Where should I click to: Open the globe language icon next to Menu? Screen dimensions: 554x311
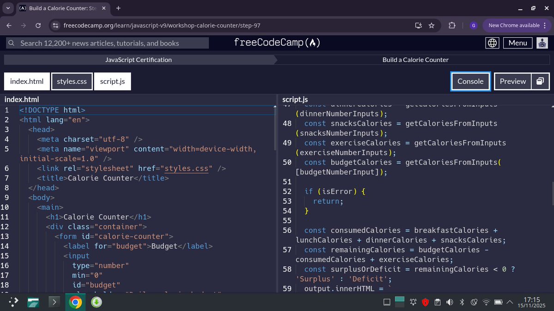[492, 43]
